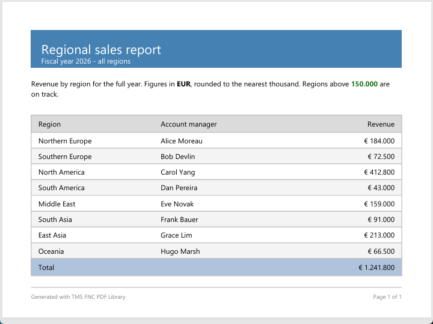433x324 pixels.
Task: Select the 'Middle East' cell
Action: (x=57, y=204)
